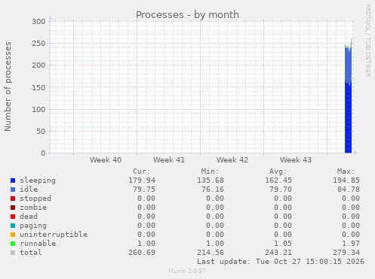
Task: Click runnable maximum value 1.97
Action: point(351,244)
